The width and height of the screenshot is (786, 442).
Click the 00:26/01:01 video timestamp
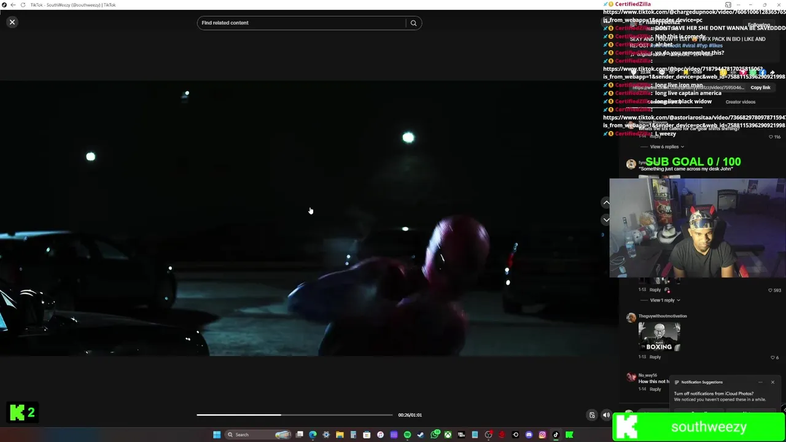click(x=410, y=415)
